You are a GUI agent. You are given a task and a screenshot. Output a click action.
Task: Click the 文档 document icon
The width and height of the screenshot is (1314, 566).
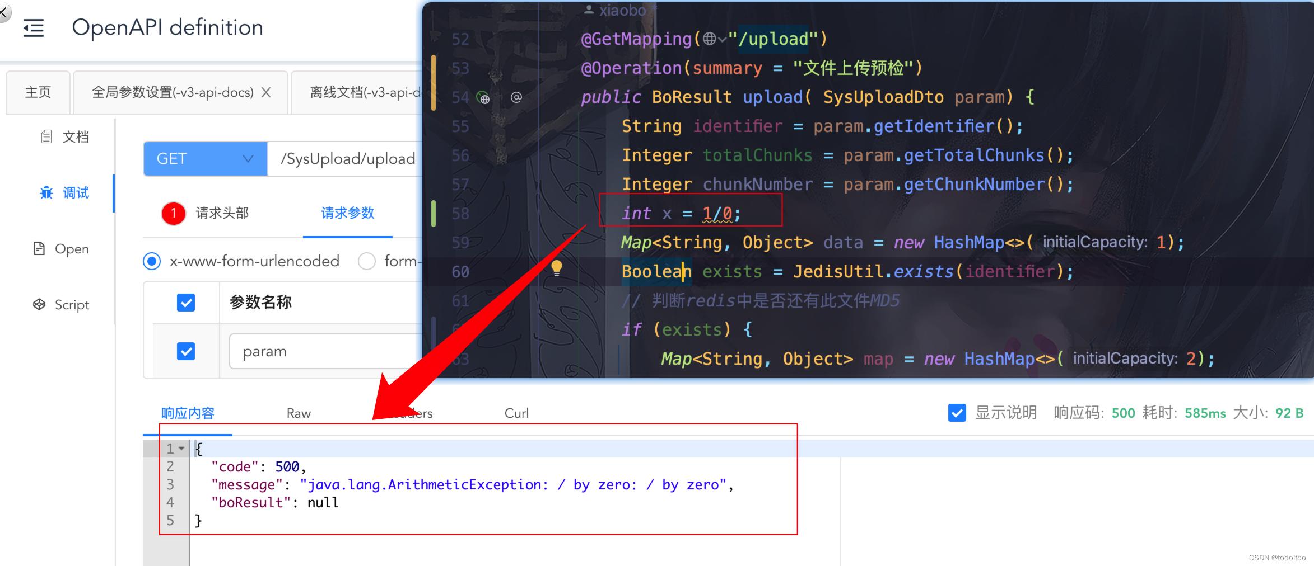coord(46,137)
